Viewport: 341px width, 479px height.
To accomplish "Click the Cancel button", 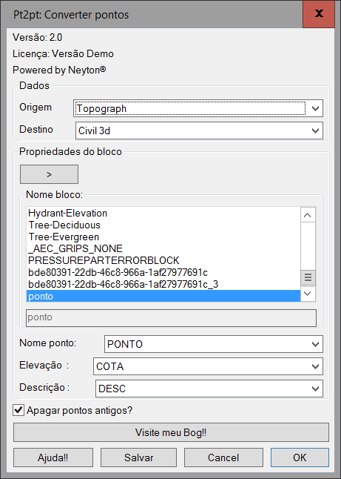I will coord(223,457).
